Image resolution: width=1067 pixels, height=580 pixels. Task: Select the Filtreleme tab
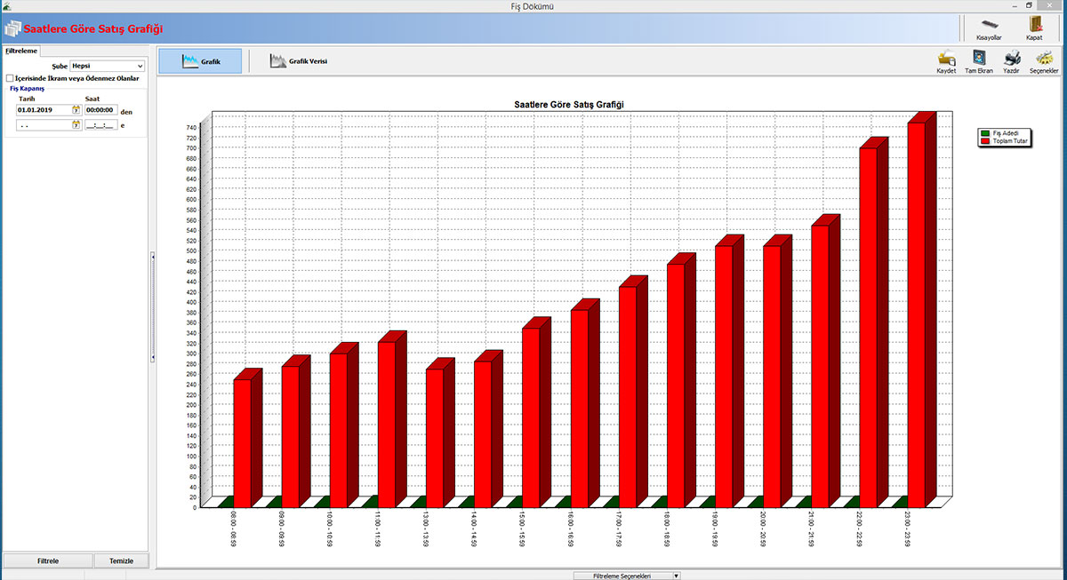pos(21,52)
